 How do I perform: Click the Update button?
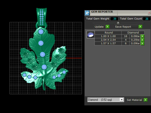point(99,27)
